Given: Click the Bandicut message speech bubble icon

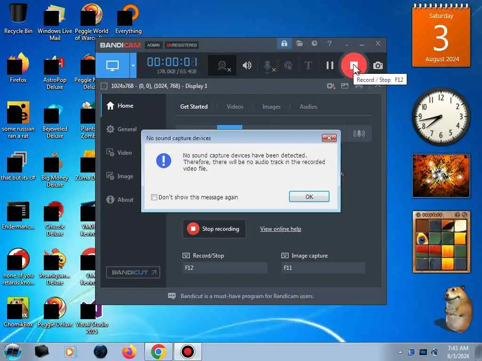Looking at the screenshot, I should (171, 296).
